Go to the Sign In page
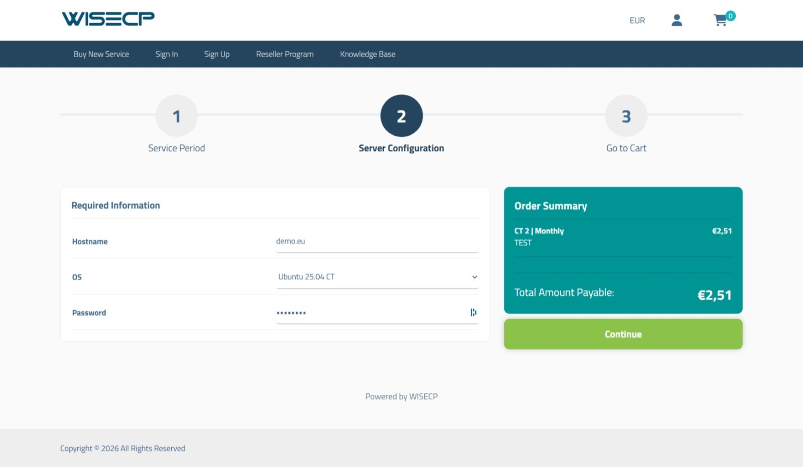 coord(166,54)
